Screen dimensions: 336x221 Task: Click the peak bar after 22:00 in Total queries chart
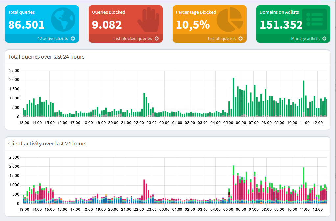tap(144, 105)
